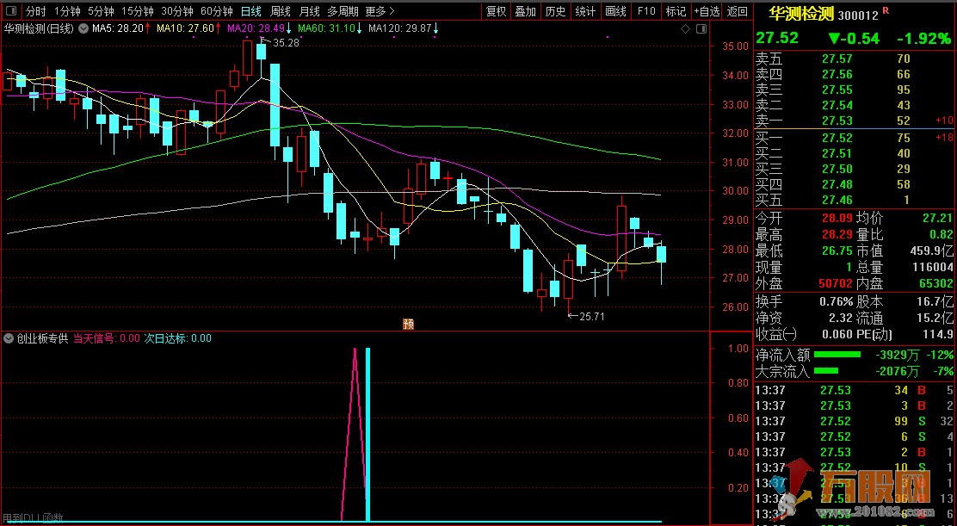
Task: Select the 卖三 27.55 order row
Action: (855, 90)
